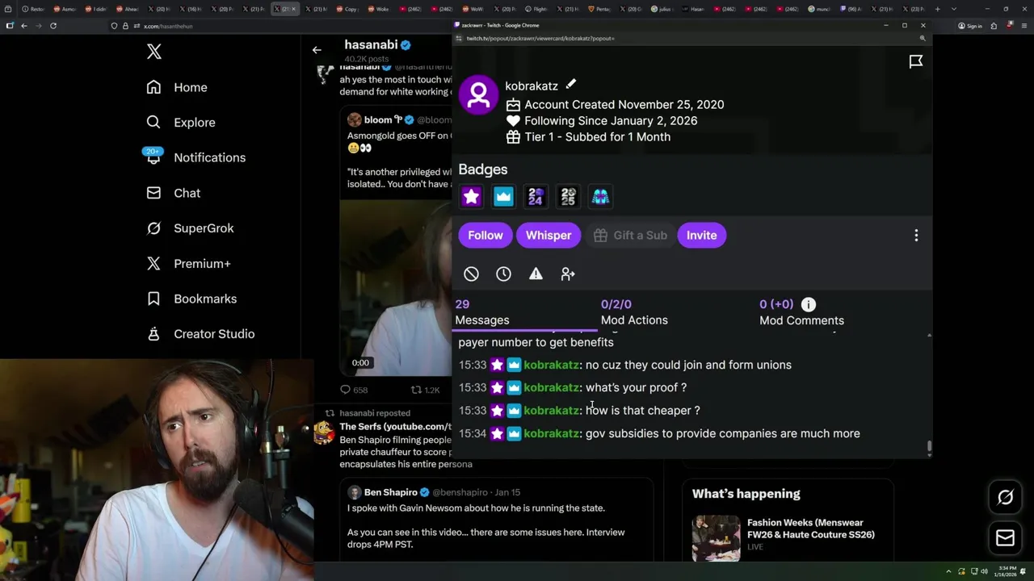
Task: Click the Whisper button
Action: pyautogui.click(x=549, y=235)
